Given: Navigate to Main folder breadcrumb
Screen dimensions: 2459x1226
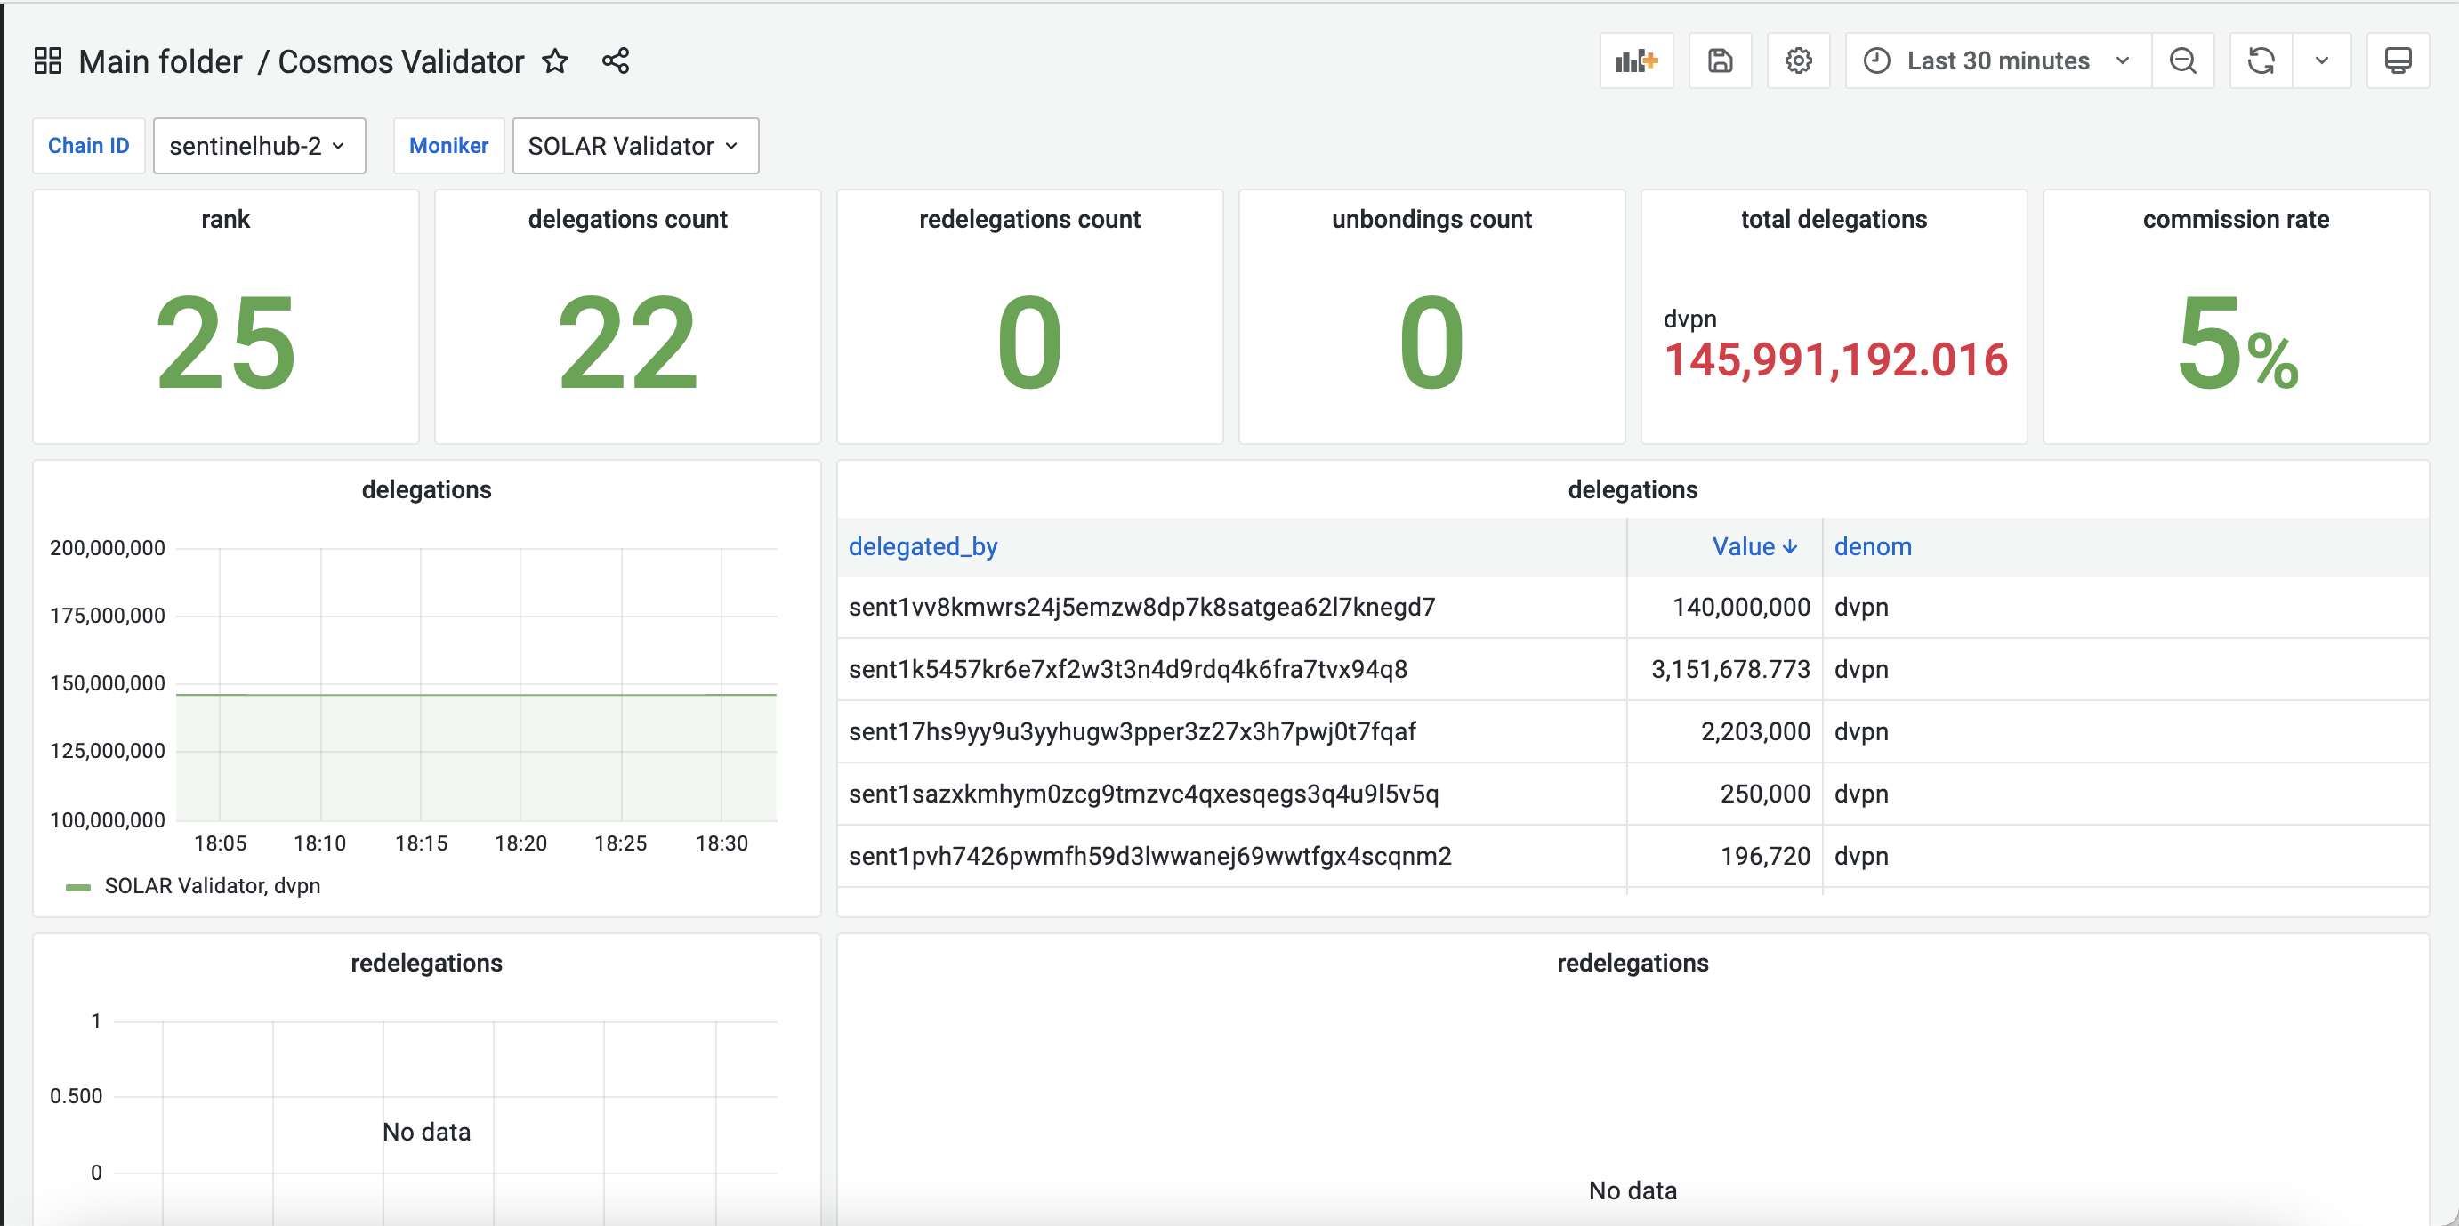Looking at the screenshot, I should point(160,61).
